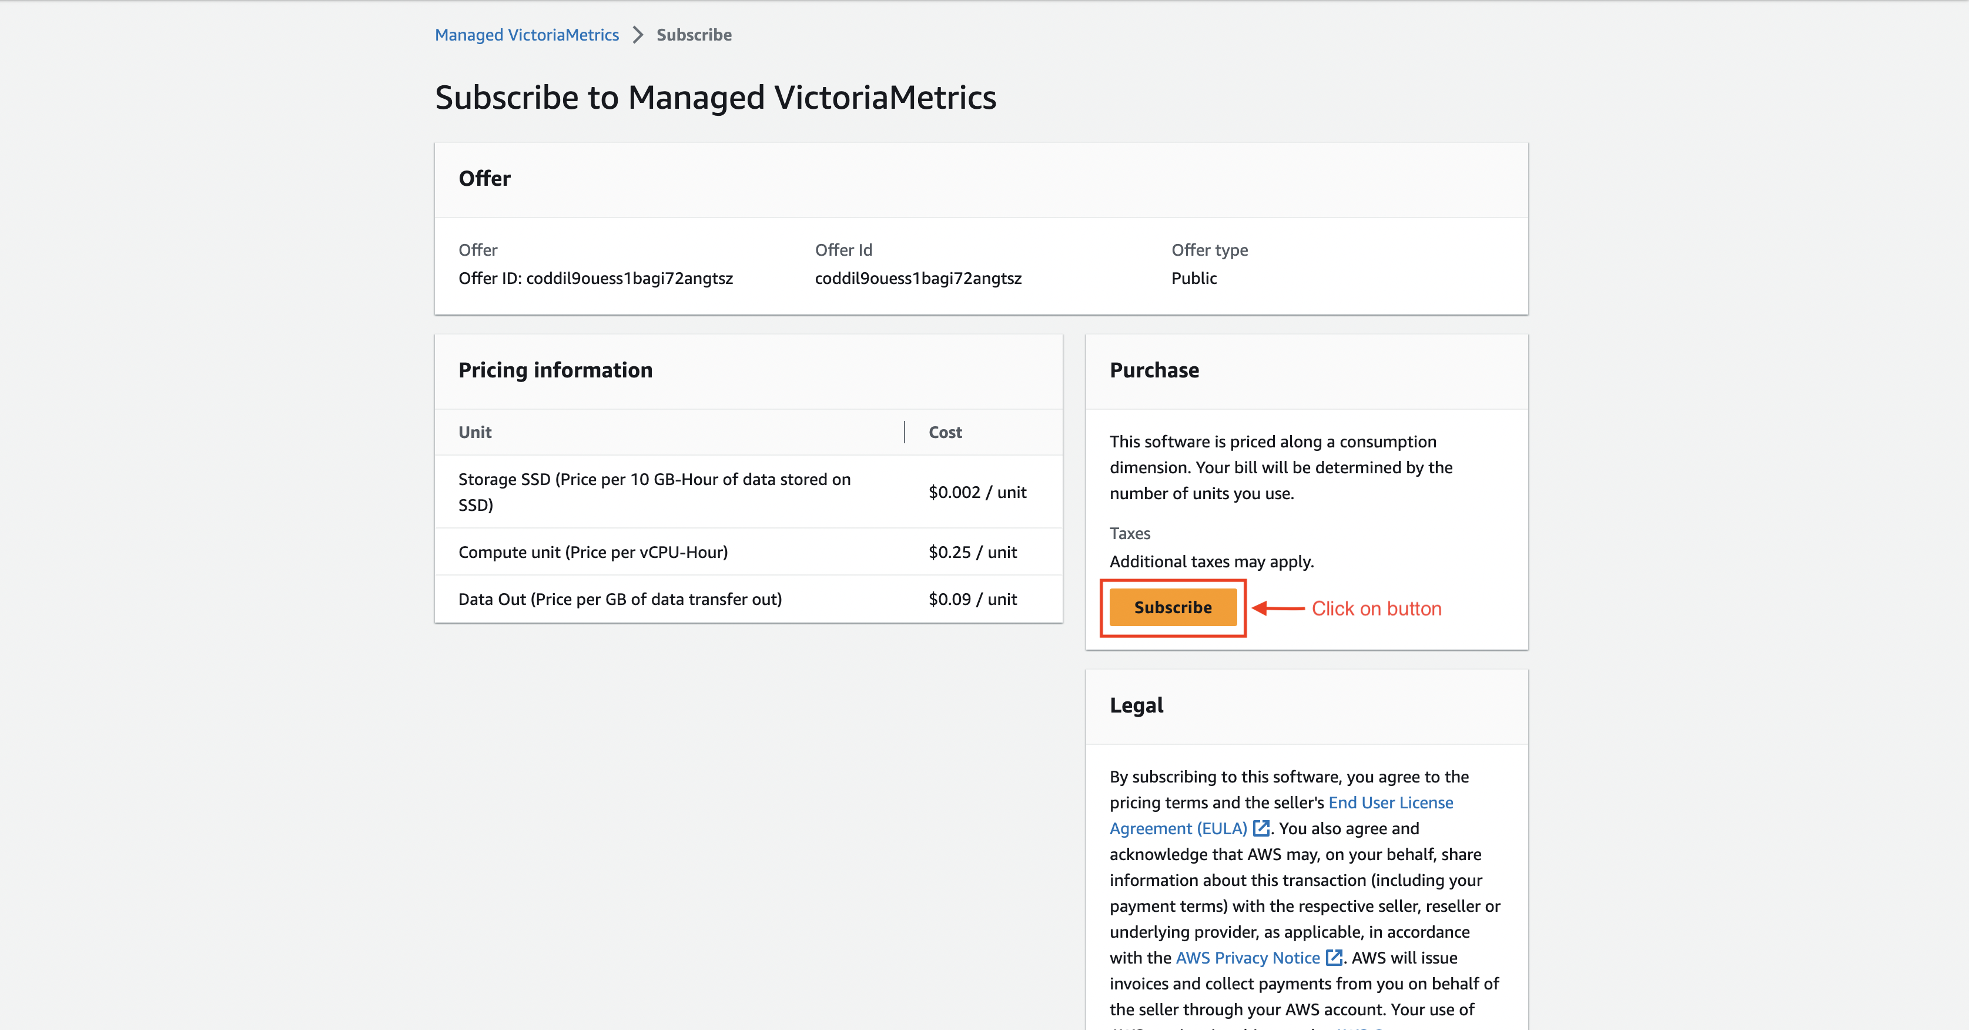Click the $0.25 / unit cost cell

point(972,552)
